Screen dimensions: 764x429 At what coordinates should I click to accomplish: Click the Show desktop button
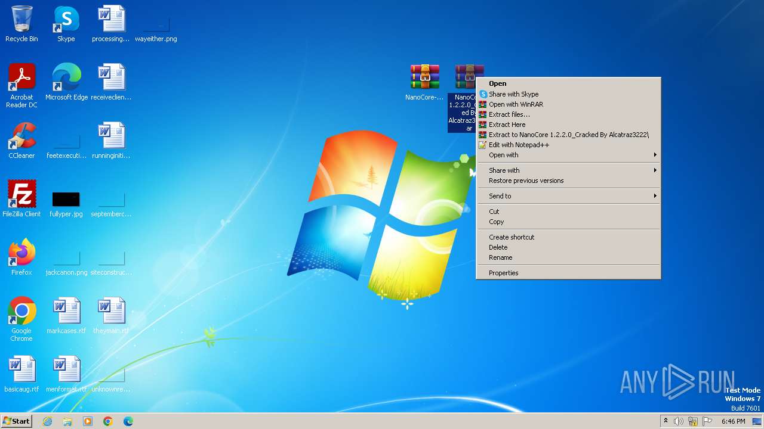pos(757,421)
